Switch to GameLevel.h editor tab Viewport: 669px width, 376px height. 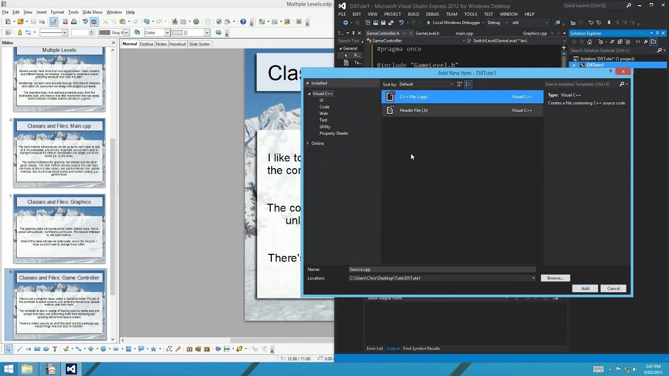[427, 33]
